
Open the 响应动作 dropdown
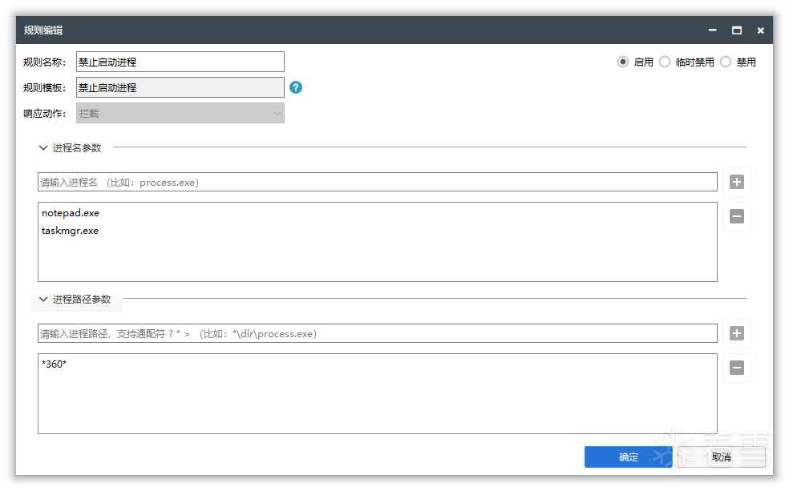coord(180,113)
